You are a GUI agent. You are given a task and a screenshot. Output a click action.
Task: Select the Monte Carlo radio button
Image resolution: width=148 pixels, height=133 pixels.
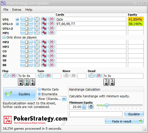point(39,89)
